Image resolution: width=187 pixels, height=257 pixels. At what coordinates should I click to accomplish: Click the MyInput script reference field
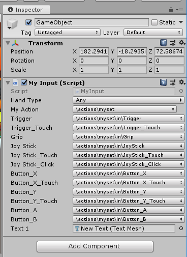(124, 91)
